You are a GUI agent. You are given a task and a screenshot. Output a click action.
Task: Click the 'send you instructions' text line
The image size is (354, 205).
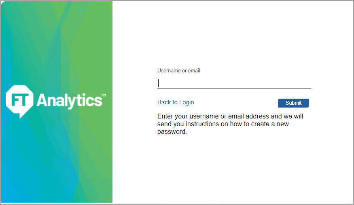[223, 124]
